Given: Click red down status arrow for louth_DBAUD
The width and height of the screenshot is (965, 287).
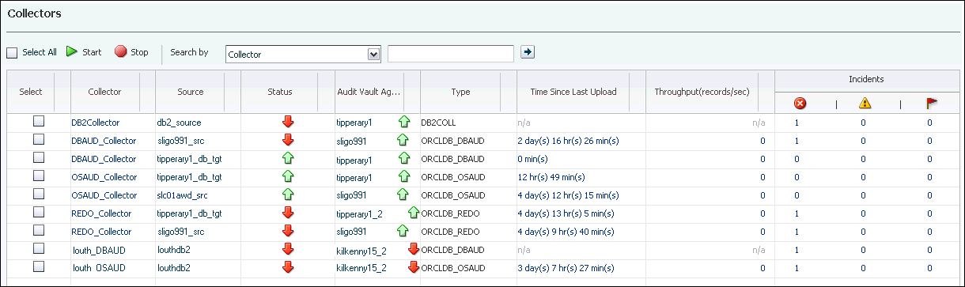Looking at the screenshot, I should coord(288,249).
